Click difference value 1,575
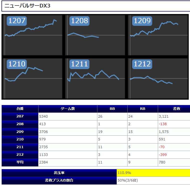The height and width of the screenshot is (185, 190). (174, 132)
